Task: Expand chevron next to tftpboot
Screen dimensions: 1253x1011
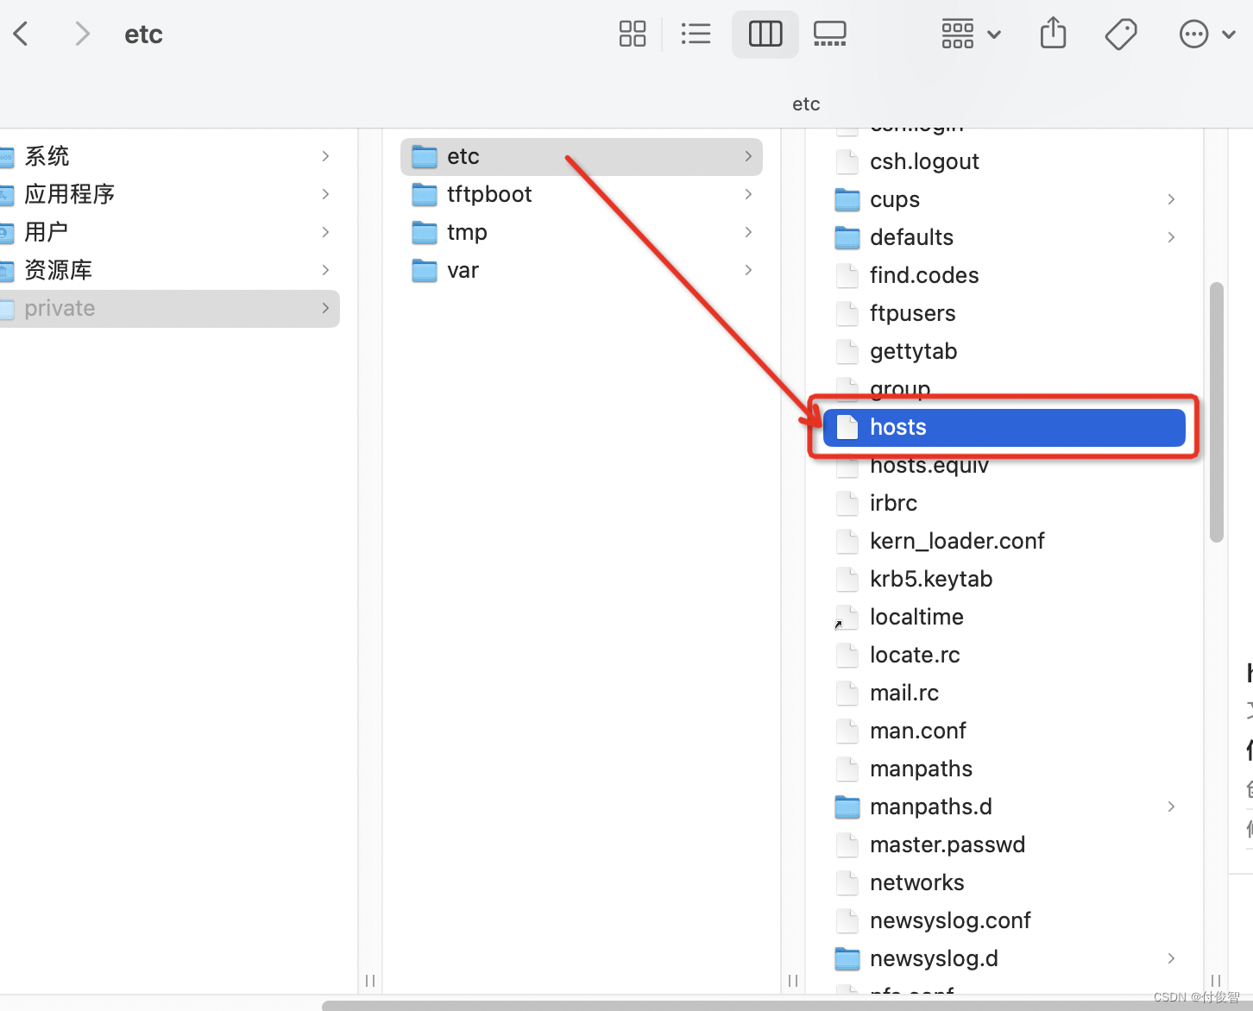Action: (x=748, y=194)
